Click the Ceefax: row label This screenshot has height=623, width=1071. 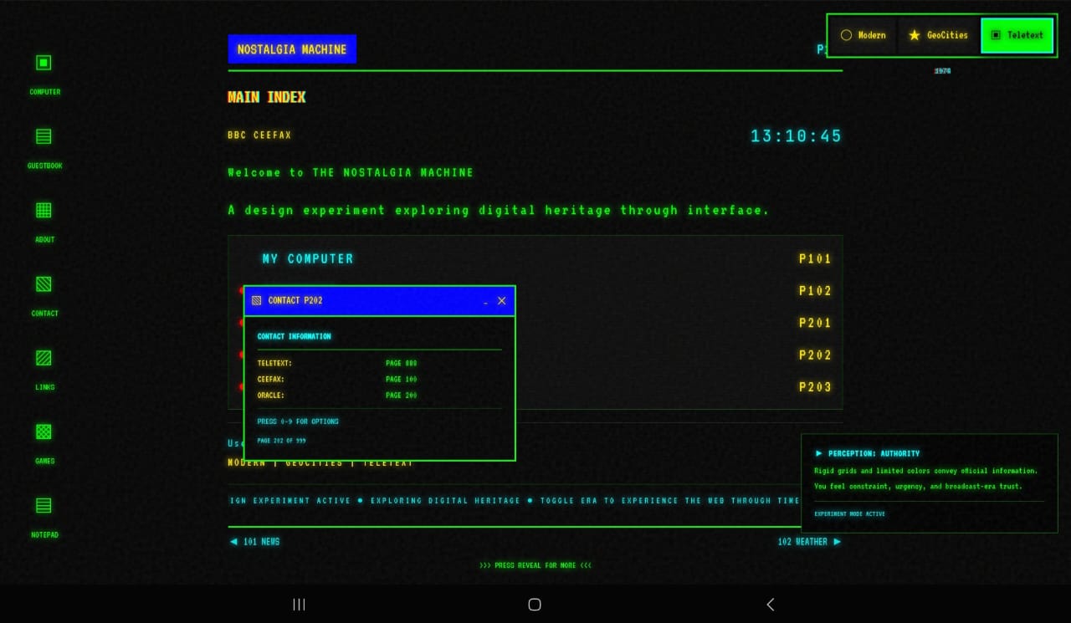point(271,380)
